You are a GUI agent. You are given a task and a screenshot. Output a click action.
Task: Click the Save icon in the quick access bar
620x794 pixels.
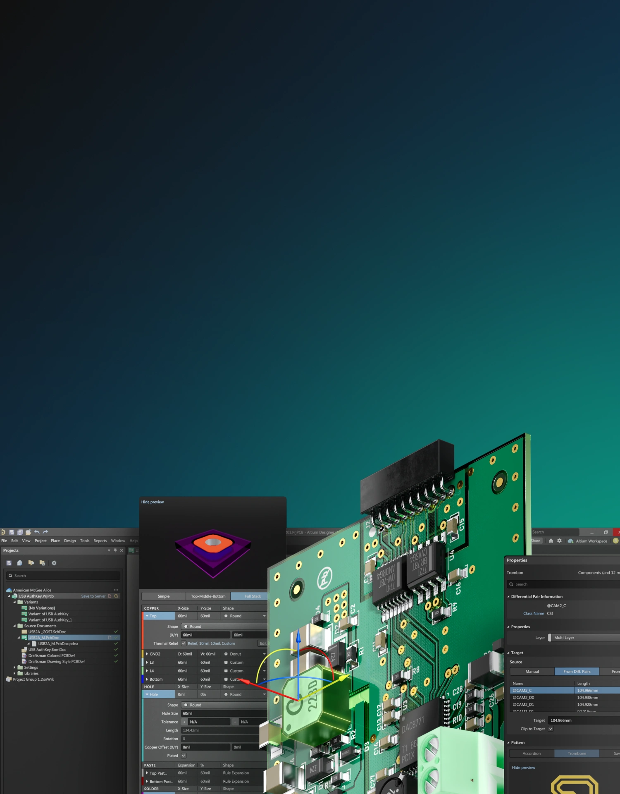12,532
